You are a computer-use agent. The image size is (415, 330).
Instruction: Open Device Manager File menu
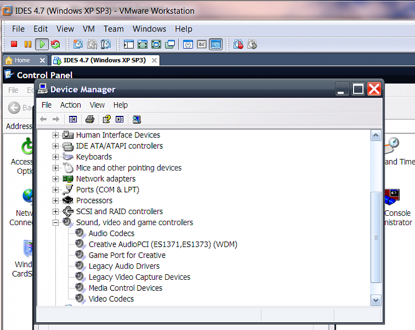click(46, 105)
